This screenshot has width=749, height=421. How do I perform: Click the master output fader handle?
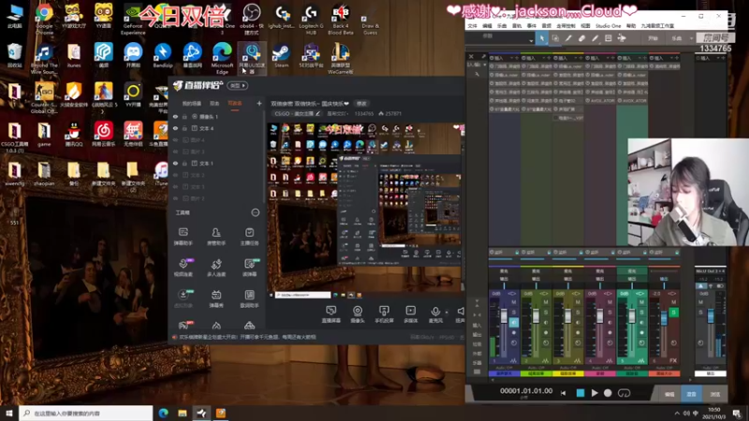tap(711, 315)
